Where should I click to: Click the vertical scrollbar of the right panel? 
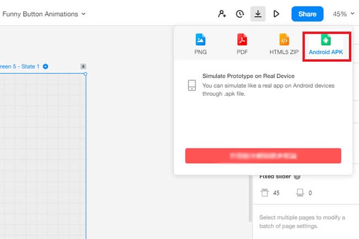tap(250, 198)
